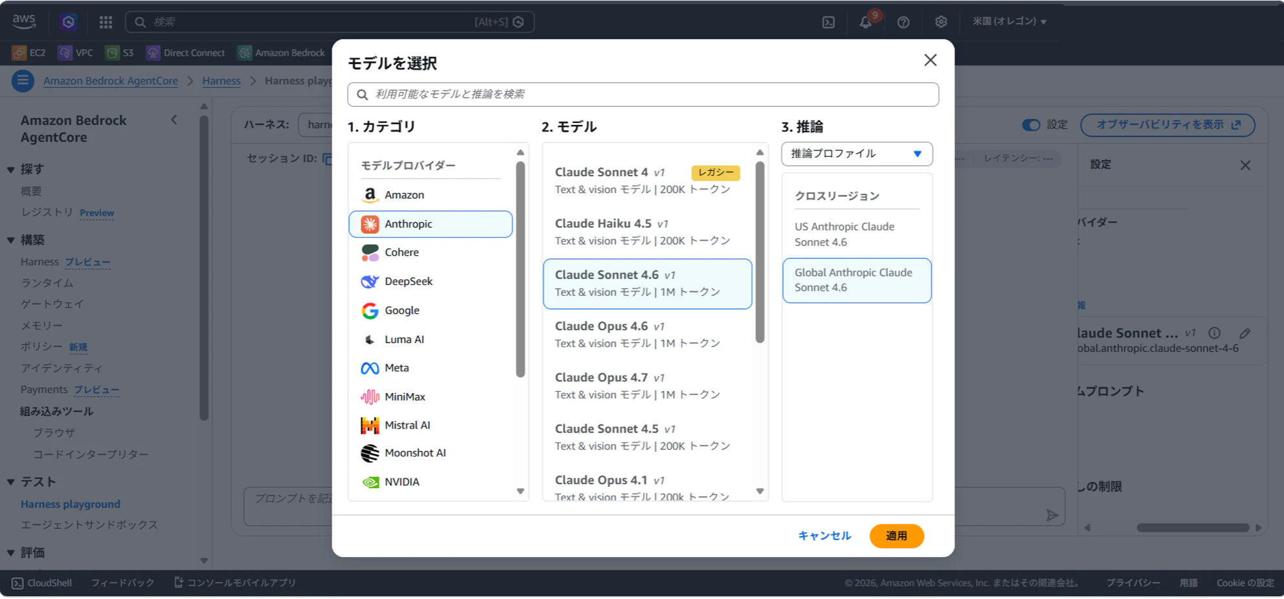Open Harness playground in the sidebar
The image size is (1284, 599).
click(71, 504)
